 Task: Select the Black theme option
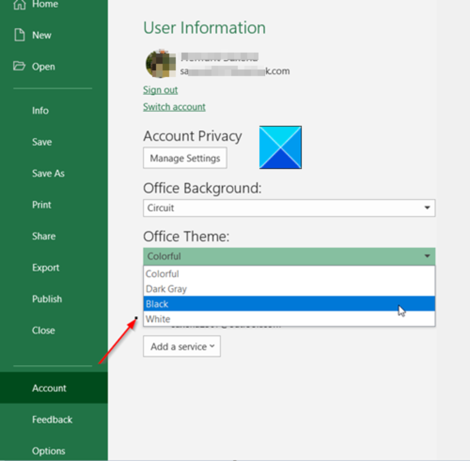point(157,304)
